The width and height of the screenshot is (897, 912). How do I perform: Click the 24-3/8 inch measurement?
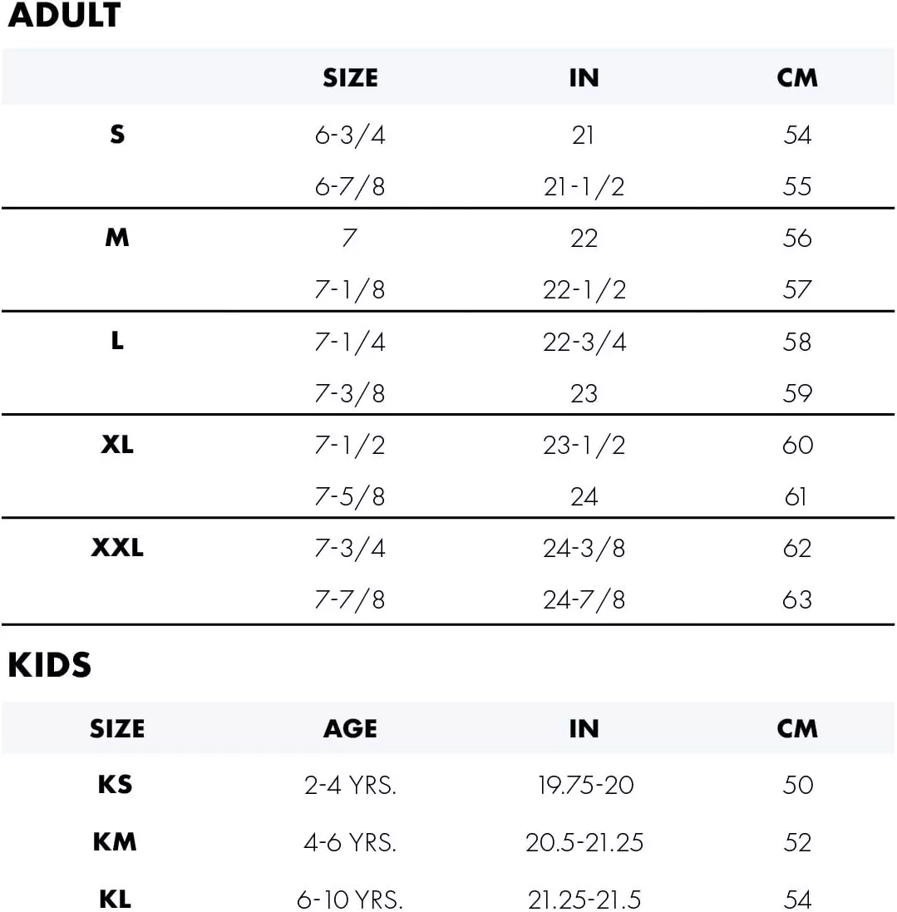click(x=584, y=549)
